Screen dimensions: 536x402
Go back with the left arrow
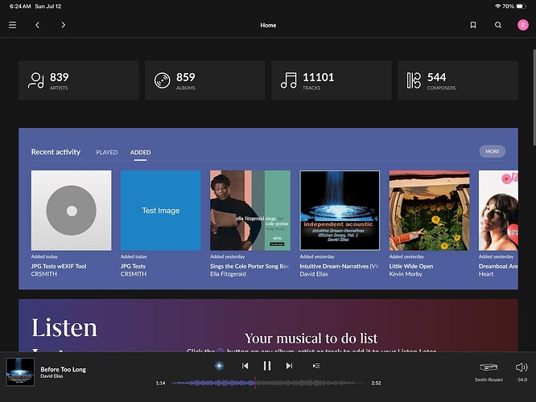[38, 25]
